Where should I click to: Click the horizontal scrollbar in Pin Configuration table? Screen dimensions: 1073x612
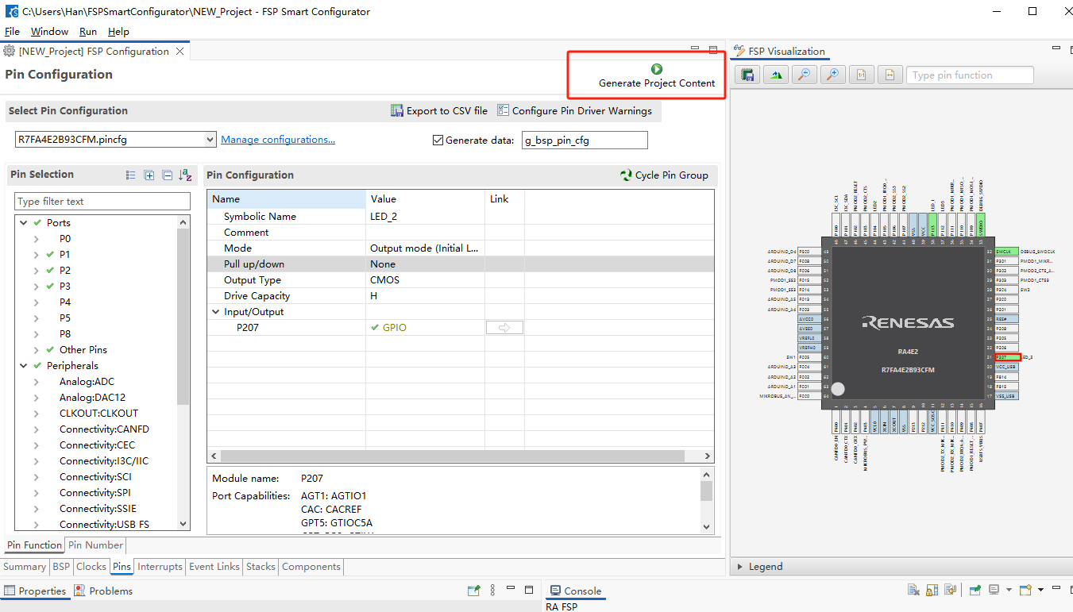(x=453, y=456)
